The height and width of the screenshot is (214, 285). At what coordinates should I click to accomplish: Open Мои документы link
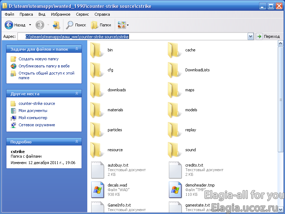pos(33,111)
